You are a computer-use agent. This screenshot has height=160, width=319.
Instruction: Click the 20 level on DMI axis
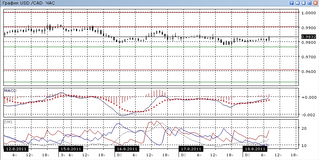304,128
